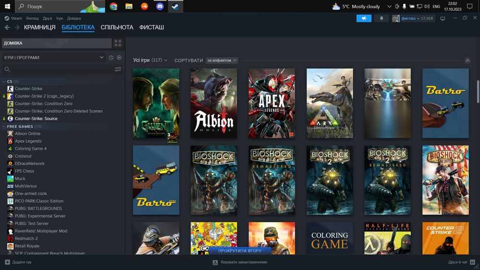This screenshot has width=480, height=270.
Task: Open the Ігри menu
Action: (60, 18)
